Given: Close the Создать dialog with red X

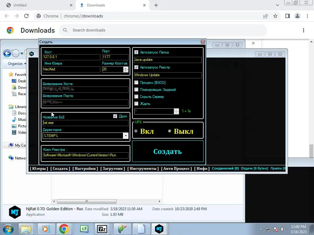Looking at the screenshot, I should tap(203, 42).
